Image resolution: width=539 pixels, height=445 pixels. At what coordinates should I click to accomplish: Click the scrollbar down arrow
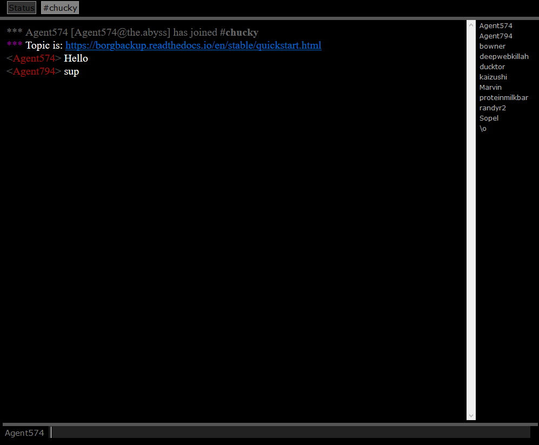pyautogui.click(x=471, y=415)
